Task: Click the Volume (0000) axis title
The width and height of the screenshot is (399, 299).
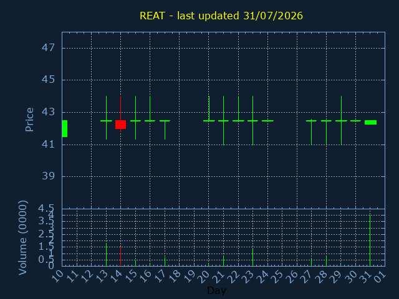Action: coord(23,238)
